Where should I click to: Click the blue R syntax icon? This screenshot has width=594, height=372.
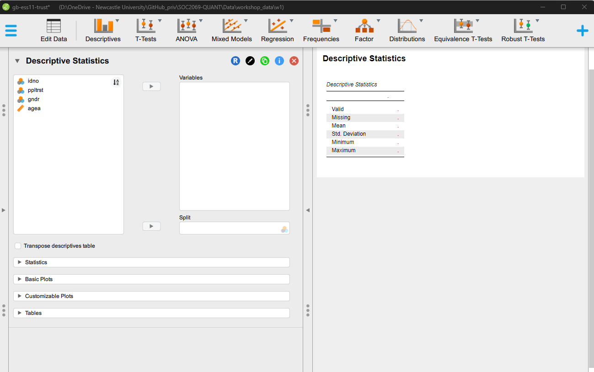coord(235,61)
